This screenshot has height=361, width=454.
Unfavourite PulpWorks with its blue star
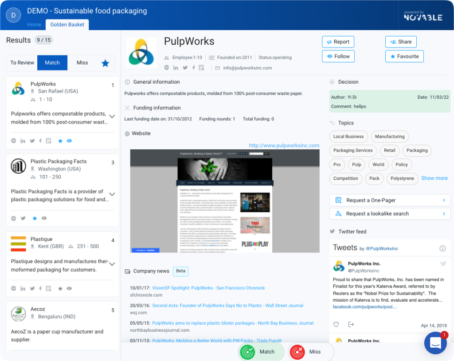click(60, 141)
